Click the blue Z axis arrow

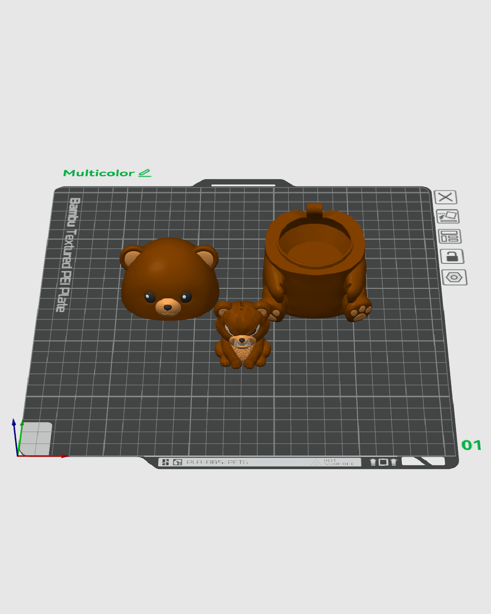14,437
